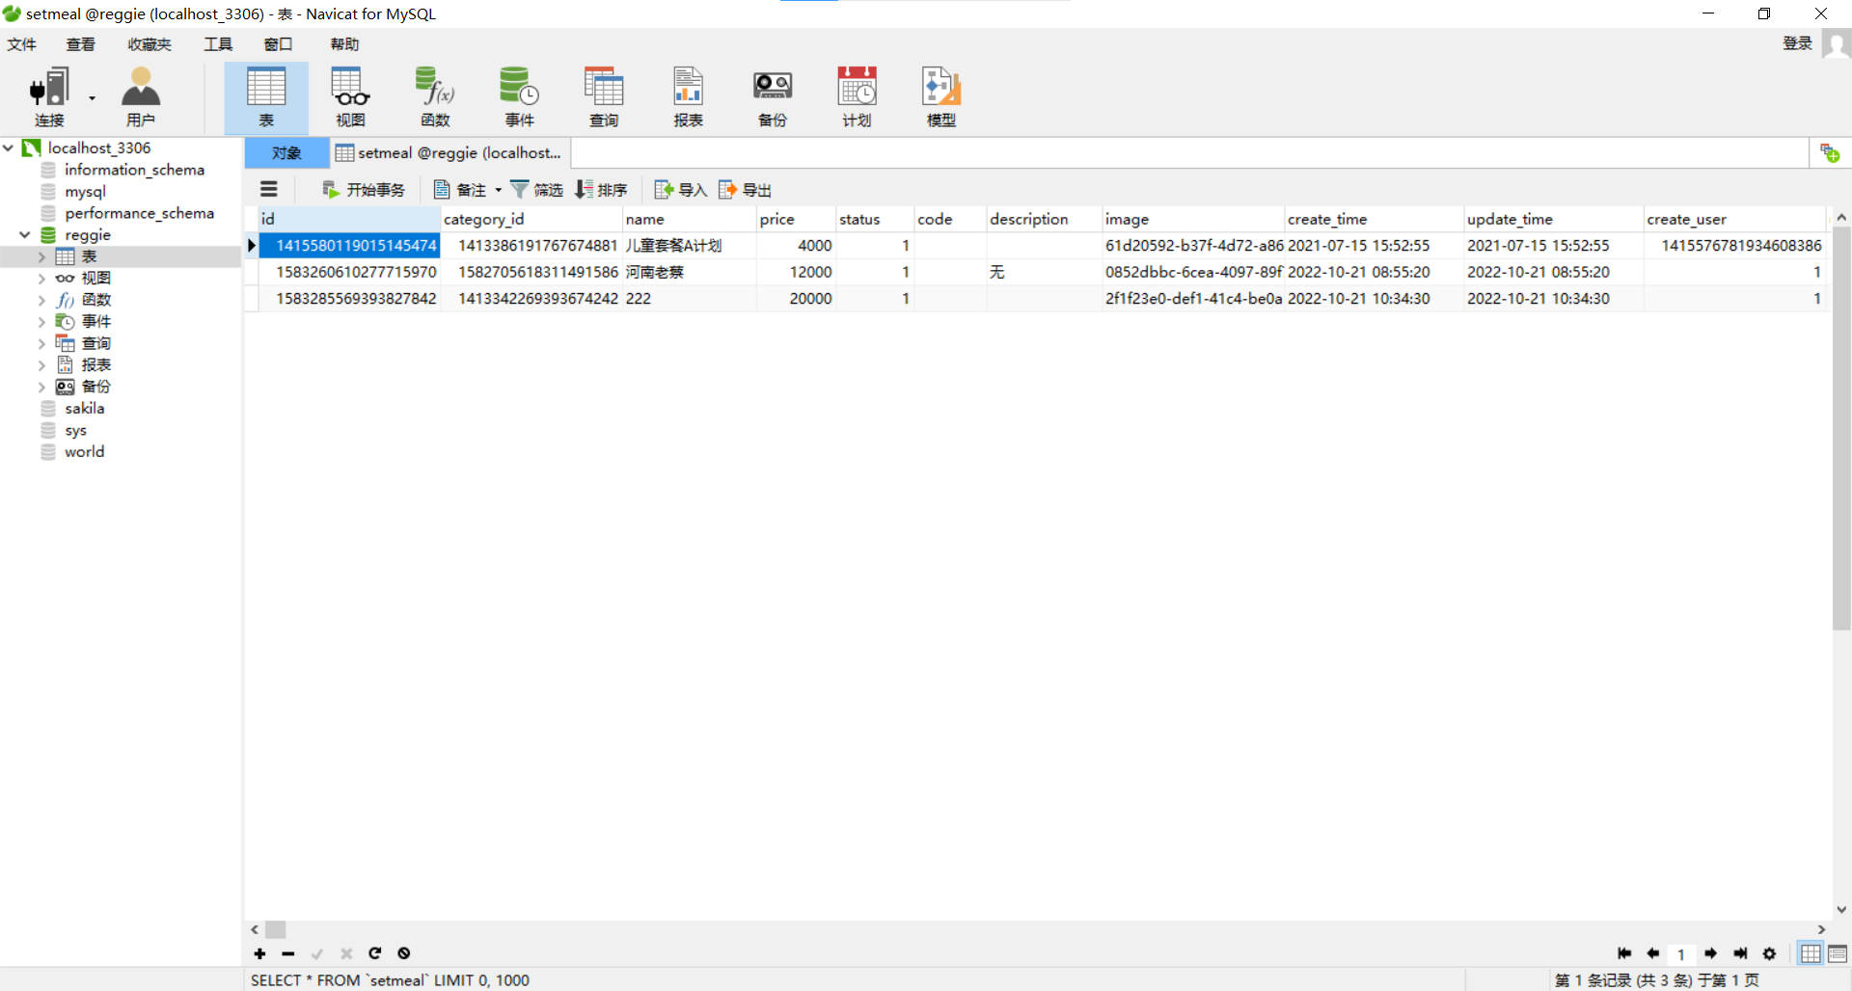Viewport: 1852px width, 991px height.
Task: Click the 导入 import button
Action: 681,190
